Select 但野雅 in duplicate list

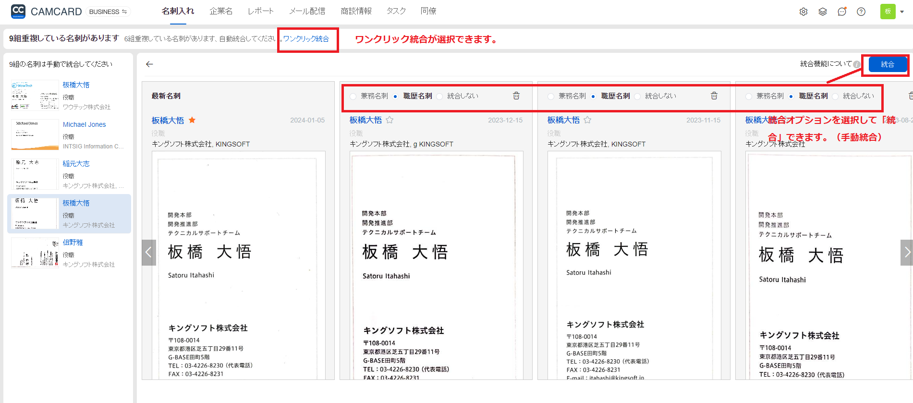coord(69,253)
